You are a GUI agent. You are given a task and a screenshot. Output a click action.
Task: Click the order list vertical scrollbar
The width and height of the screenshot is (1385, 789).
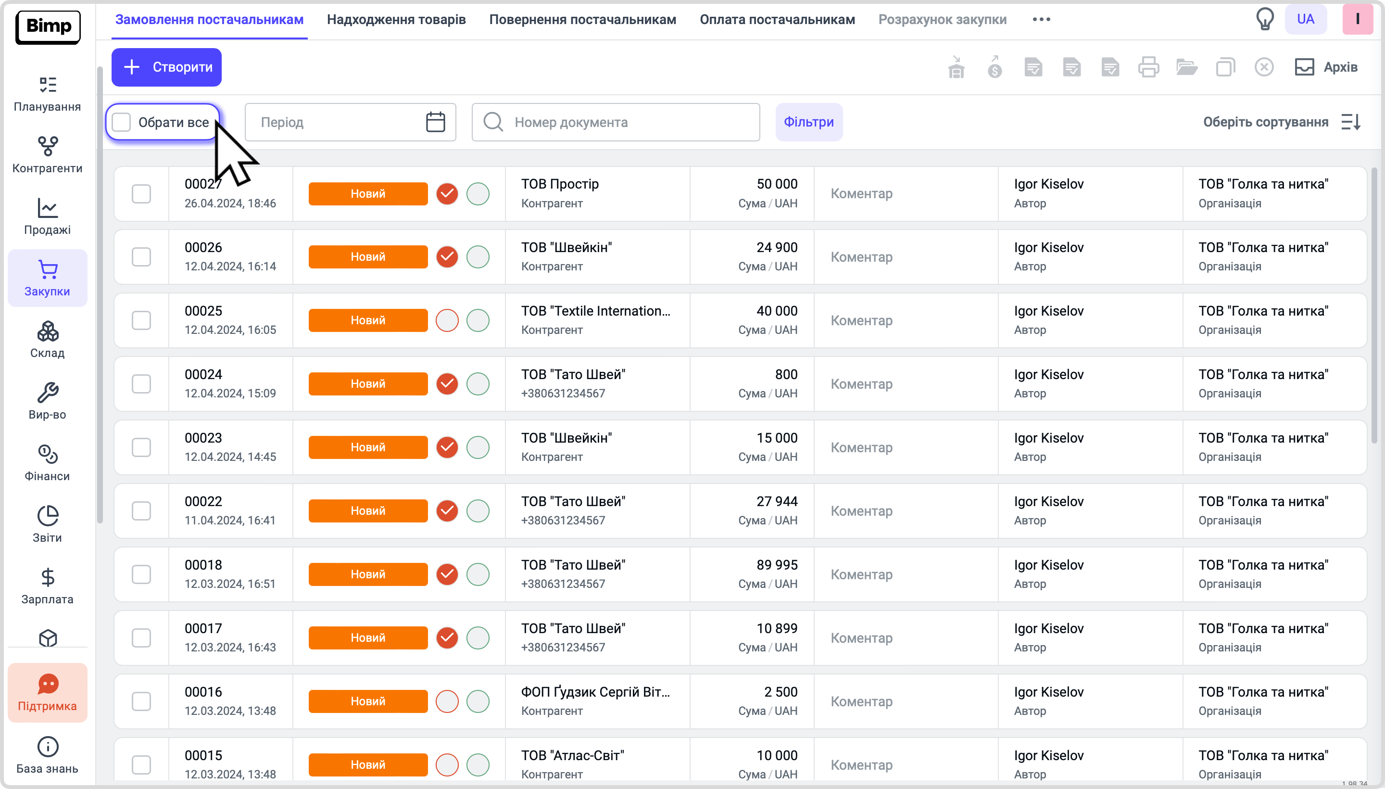(1374, 306)
